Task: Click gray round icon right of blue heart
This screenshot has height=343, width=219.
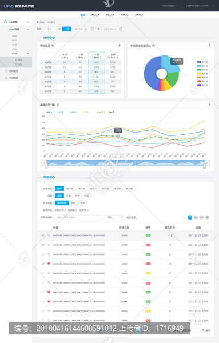Action: coord(196,217)
